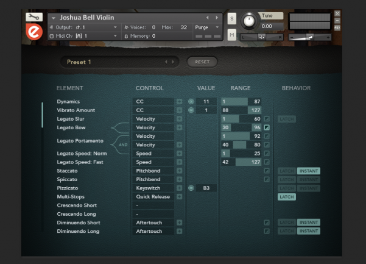Toggle INSTANT for Staccato

pos(309,171)
